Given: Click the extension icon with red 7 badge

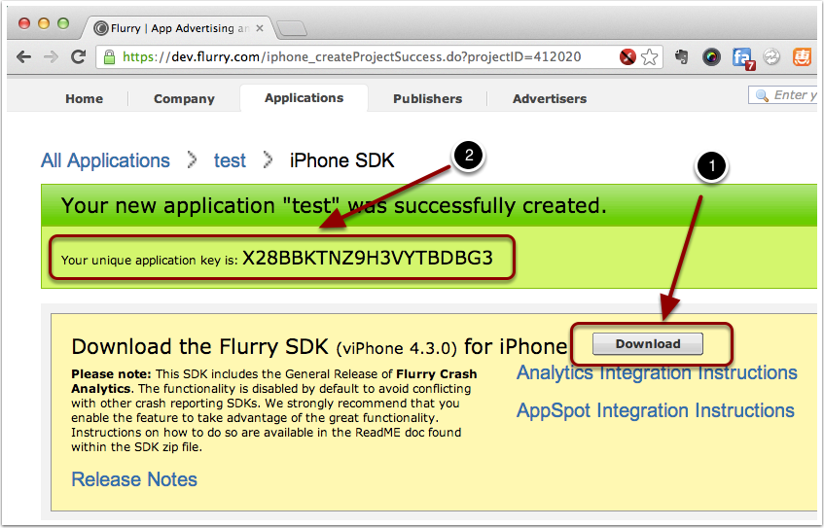Looking at the screenshot, I should pos(743,58).
